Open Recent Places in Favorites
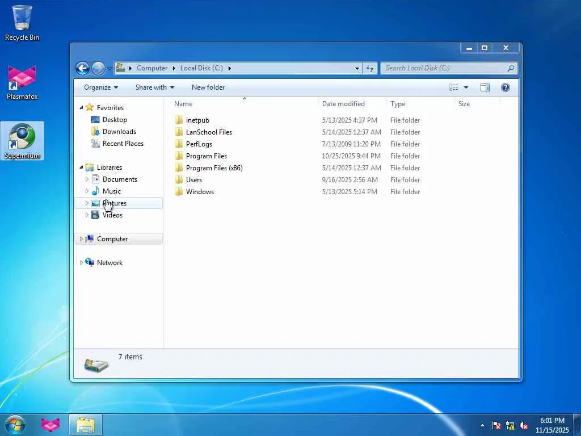 (x=123, y=144)
